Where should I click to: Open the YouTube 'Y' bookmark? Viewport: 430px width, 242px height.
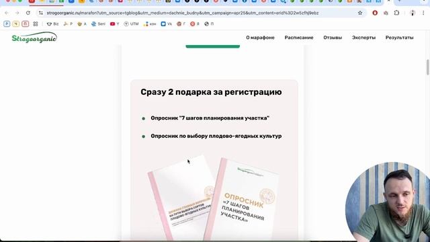tap(115, 24)
